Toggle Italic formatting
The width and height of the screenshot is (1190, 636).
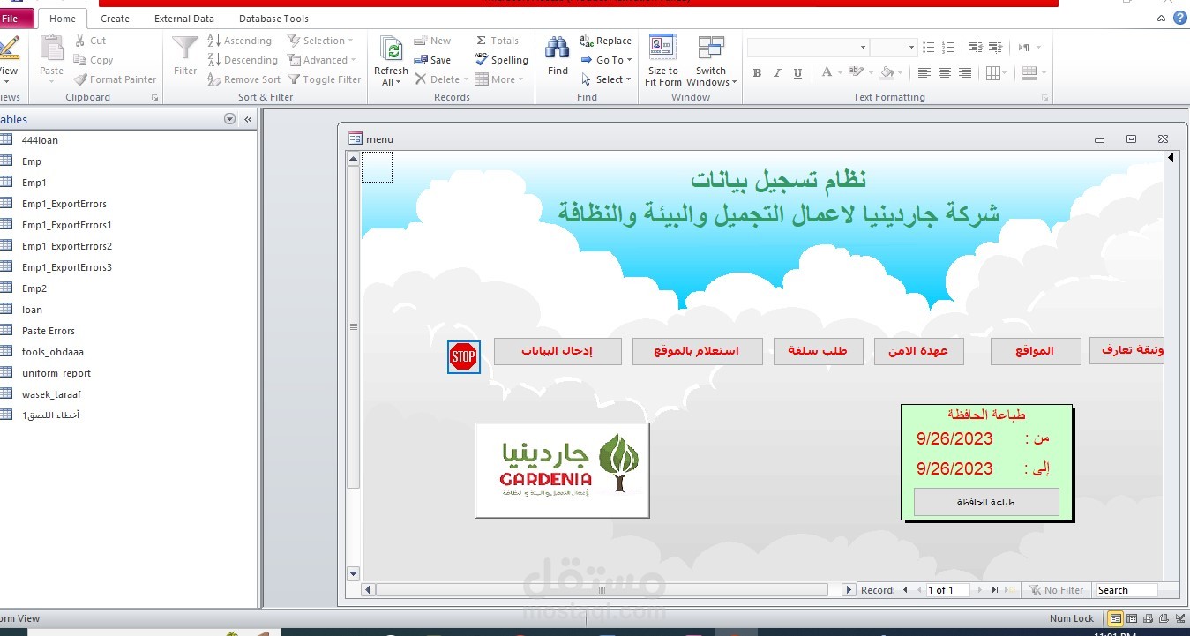[x=779, y=73]
